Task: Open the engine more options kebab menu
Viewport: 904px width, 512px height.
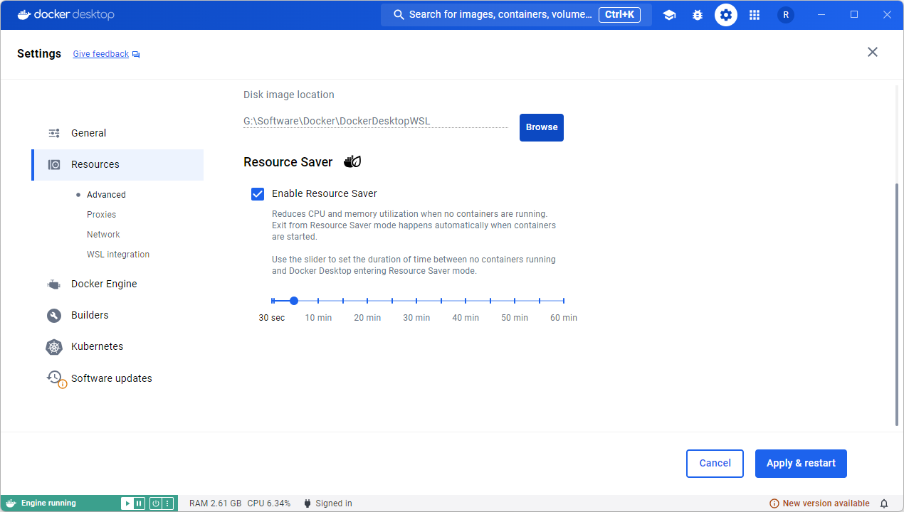Action: click(168, 503)
